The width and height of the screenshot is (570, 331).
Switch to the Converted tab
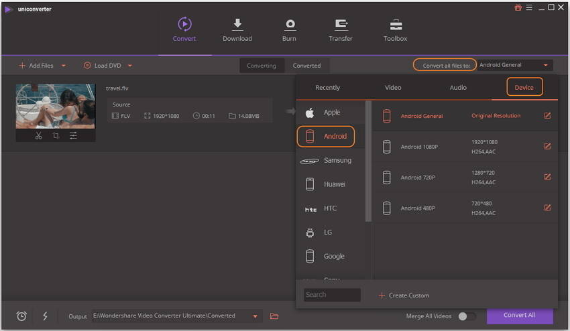pyautogui.click(x=307, y=66)
